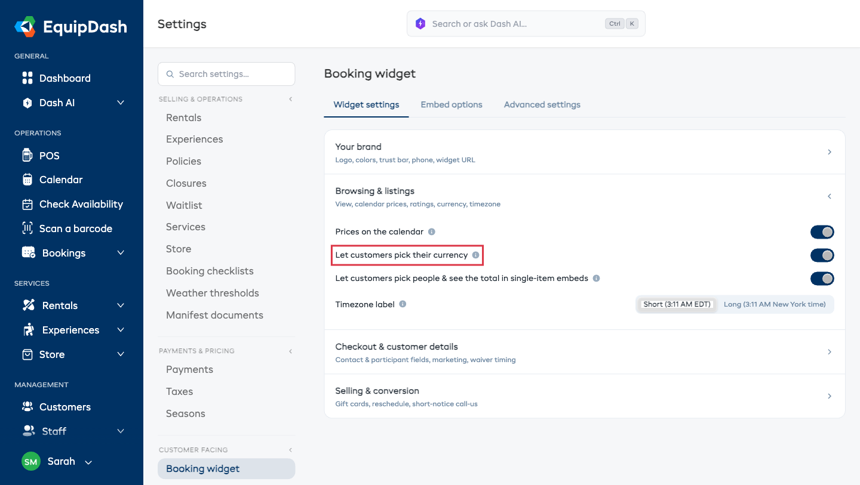Open the Sarah user menu chevron
The width and height of the screenshot is (860, 485).
(x=88, y=462)
